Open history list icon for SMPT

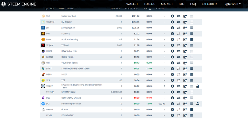click(191, 69)
